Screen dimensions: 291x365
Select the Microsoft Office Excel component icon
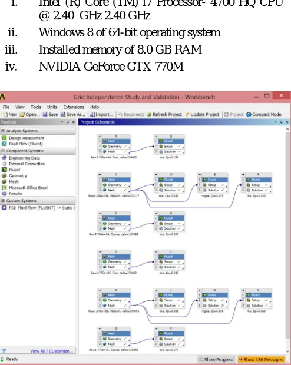pyautogui.click(x=4, y=188)
